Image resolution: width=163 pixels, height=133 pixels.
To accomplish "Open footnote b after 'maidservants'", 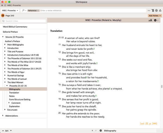I will (x=98, y=81).
